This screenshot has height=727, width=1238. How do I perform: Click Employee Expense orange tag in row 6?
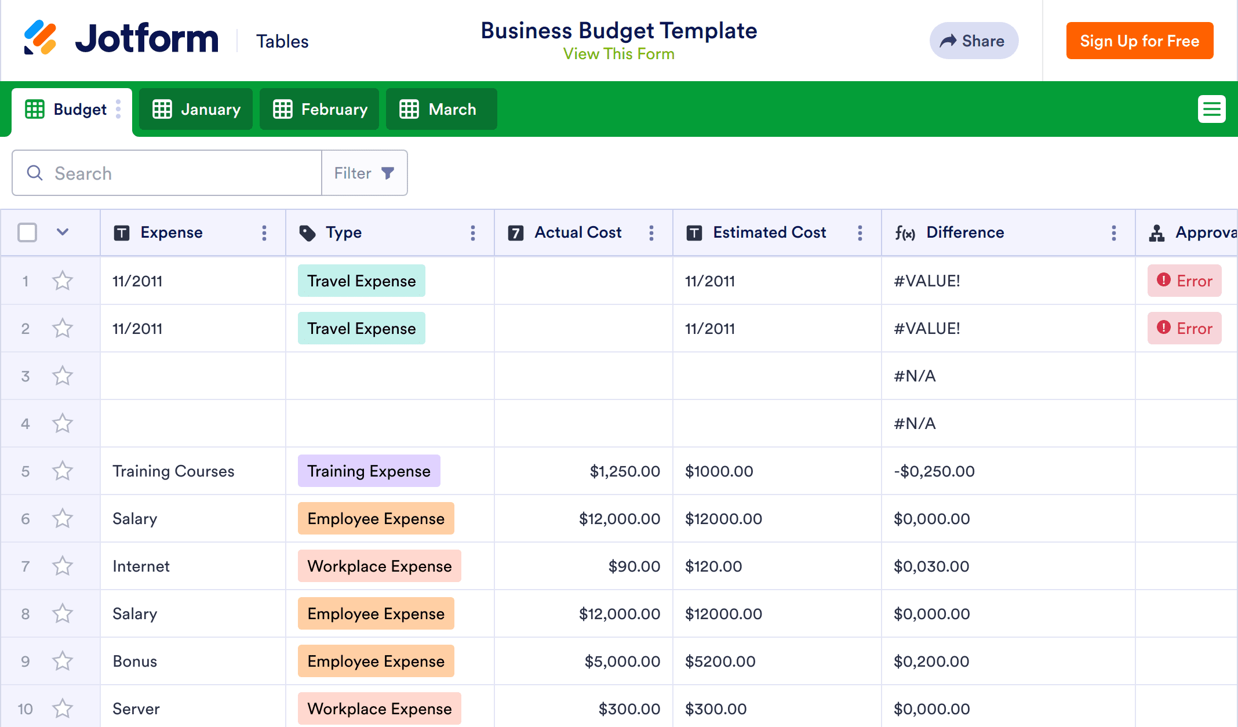tap(376, 519)
